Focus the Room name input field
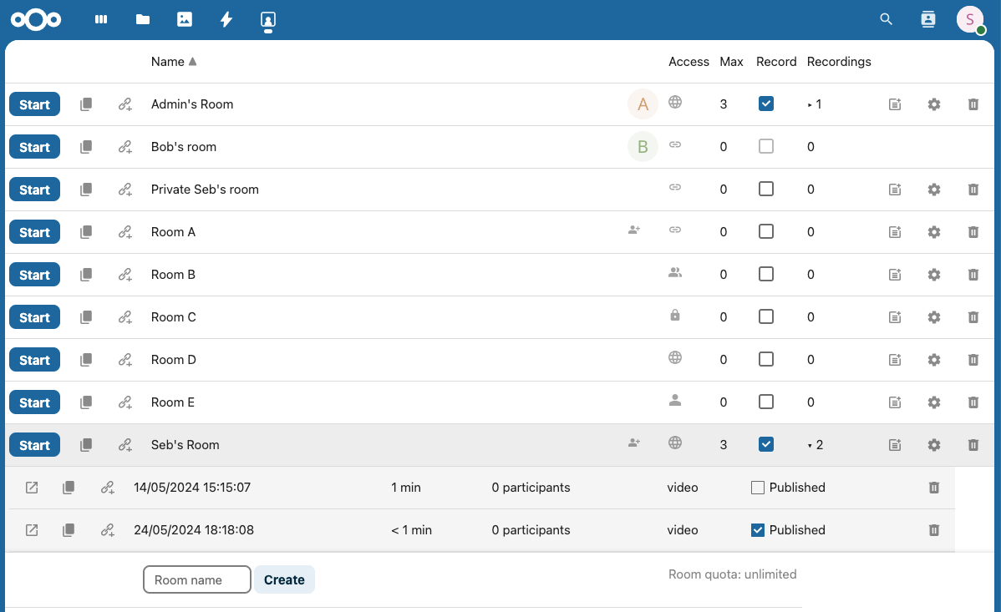Screen dimensions: 1001x612 [x=197, y=579]
